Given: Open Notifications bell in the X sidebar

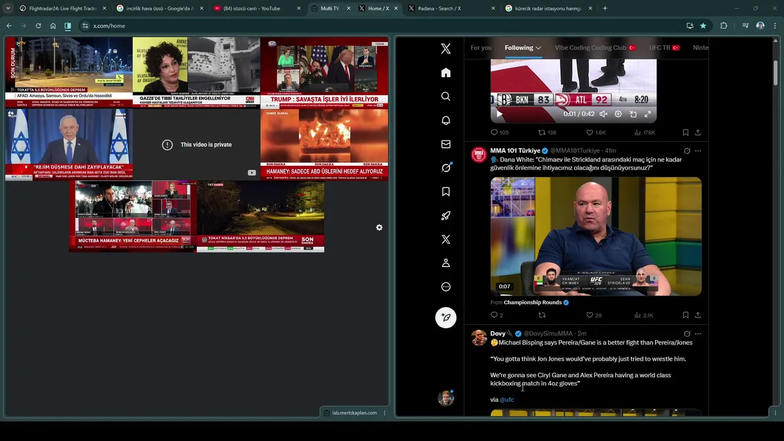Looking at the screenshot, I should [446, 121].
